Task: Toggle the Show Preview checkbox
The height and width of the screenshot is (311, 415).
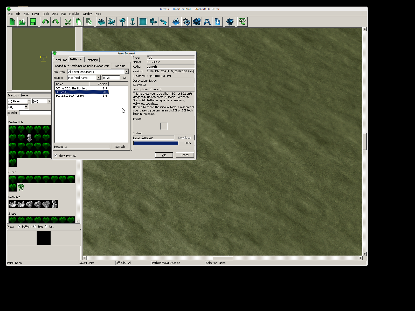Action: pos(56,155)
